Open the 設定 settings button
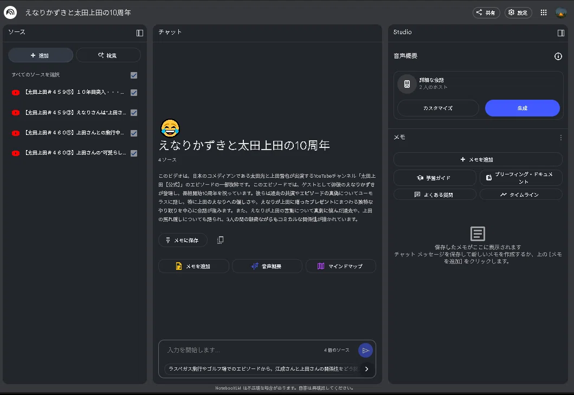Viewport: 574px width, 395px height. tap(518, 12)
